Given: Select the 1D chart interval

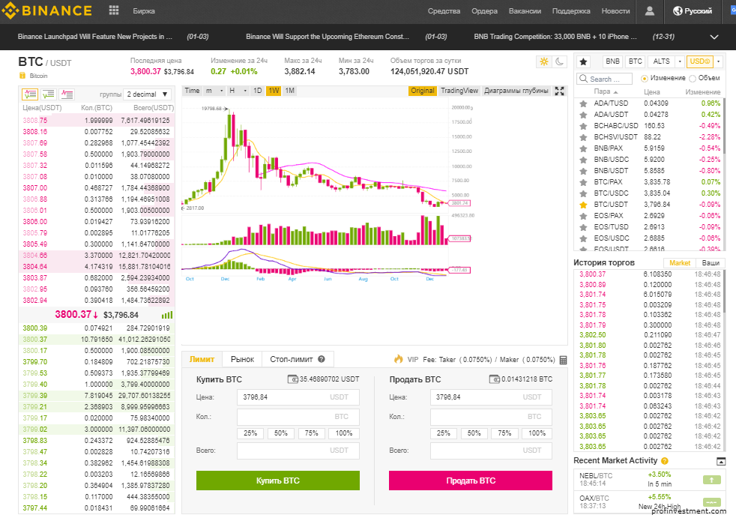Looking at the screenshot, I should [257, 91].
